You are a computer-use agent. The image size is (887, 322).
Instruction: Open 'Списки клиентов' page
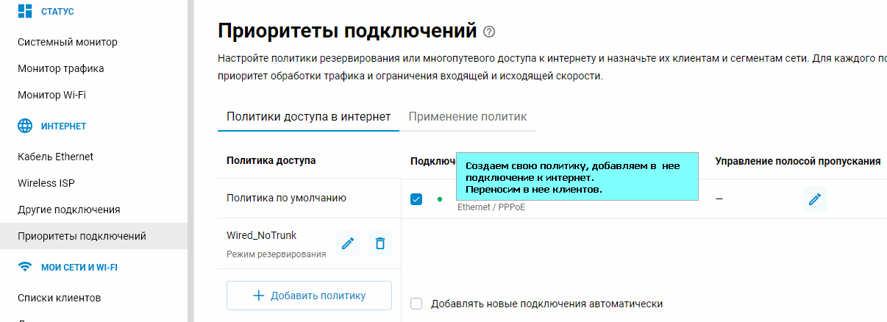60,298
